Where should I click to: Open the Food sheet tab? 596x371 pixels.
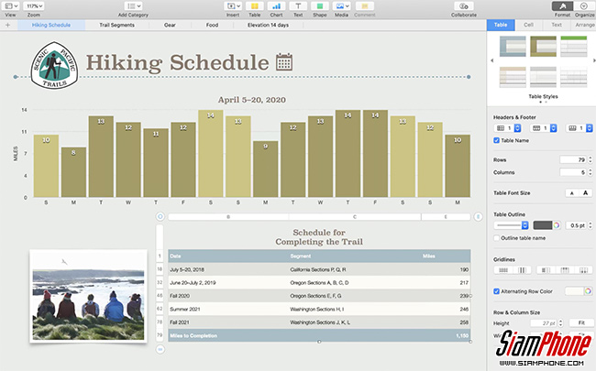(x=212, y=25)
